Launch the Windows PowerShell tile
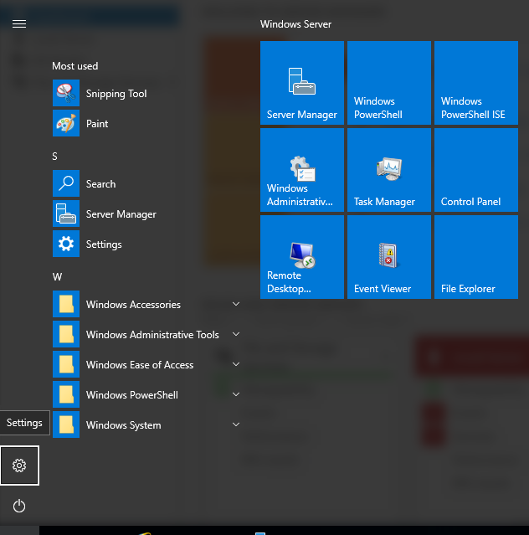Viewport: 529px width, 535px height. click(x=389, y=83)
